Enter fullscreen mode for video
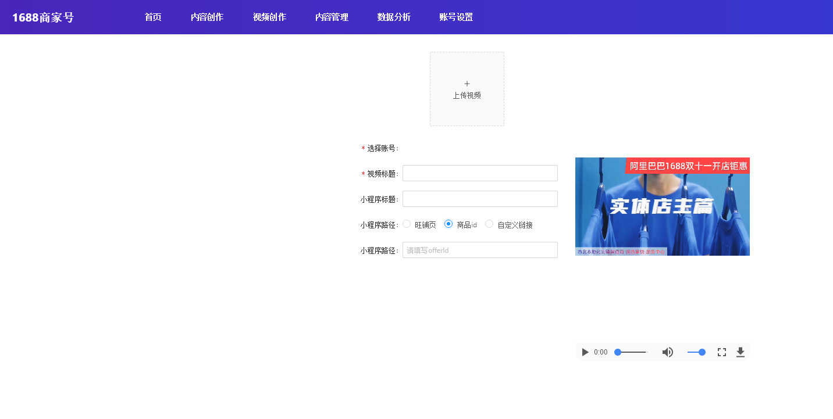The width and height of the screenshot is (833, 419). click(721, 352)
